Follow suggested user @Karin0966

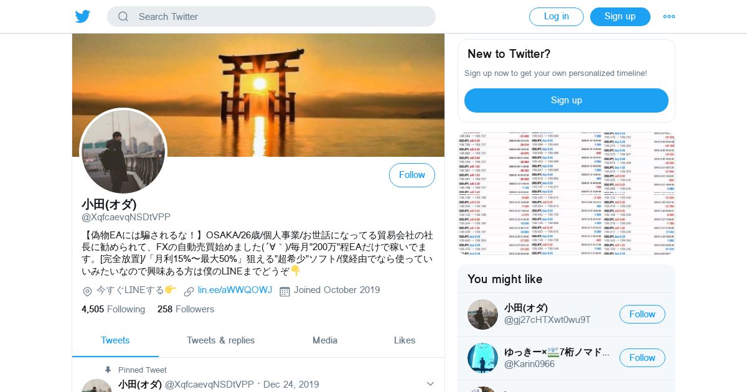point(642,358)
